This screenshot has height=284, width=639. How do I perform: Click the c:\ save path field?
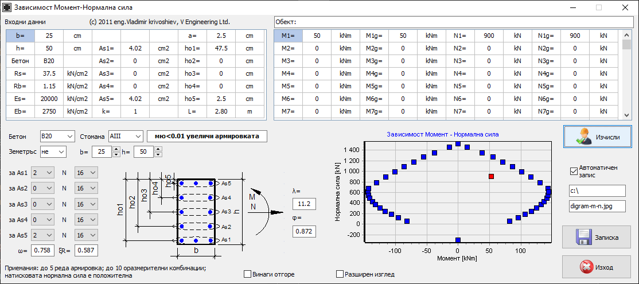[597, 190]
